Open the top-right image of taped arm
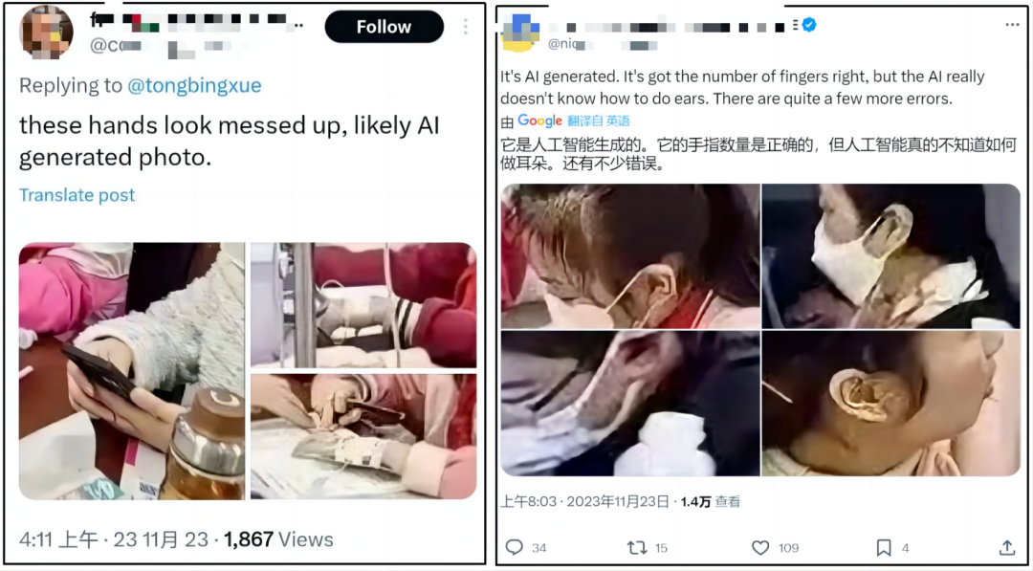1033x571 pixels. tap(363, 305)
